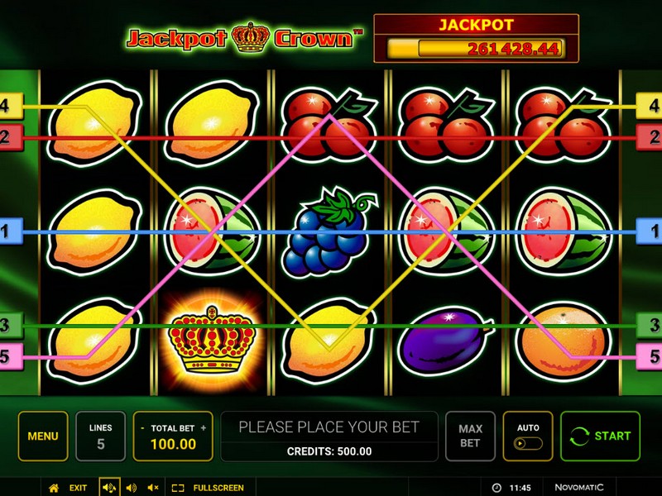Click the fullscreen brackets icon
The height and width of the screenshot is (496, 662).
click(178, 488)
